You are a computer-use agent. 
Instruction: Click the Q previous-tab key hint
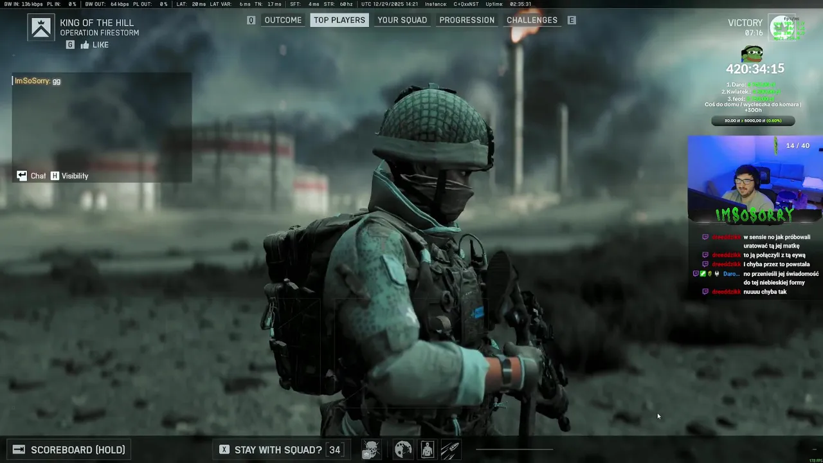tap(251, 20)
